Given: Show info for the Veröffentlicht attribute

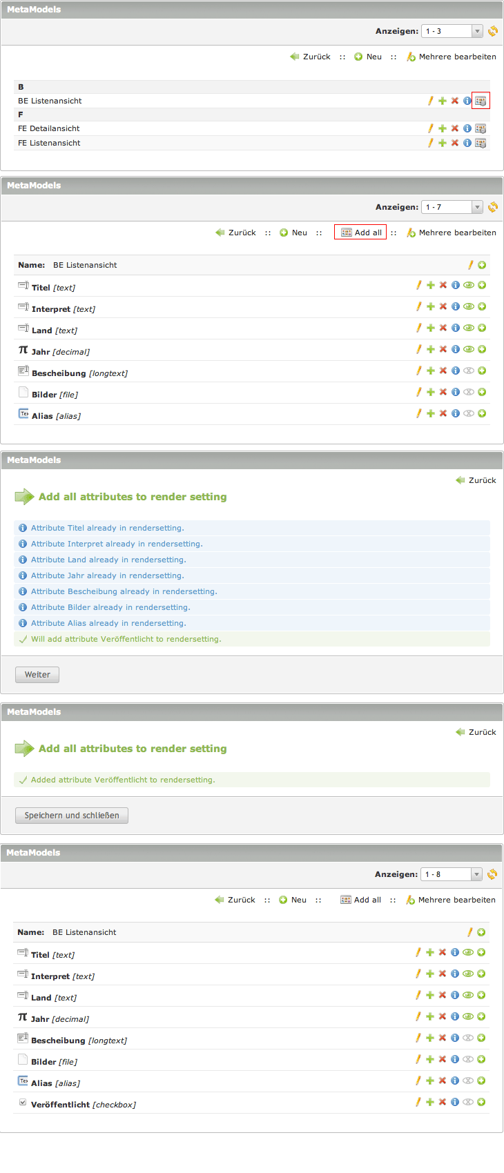Looking at the screenshot, I should click(455, 1102).
